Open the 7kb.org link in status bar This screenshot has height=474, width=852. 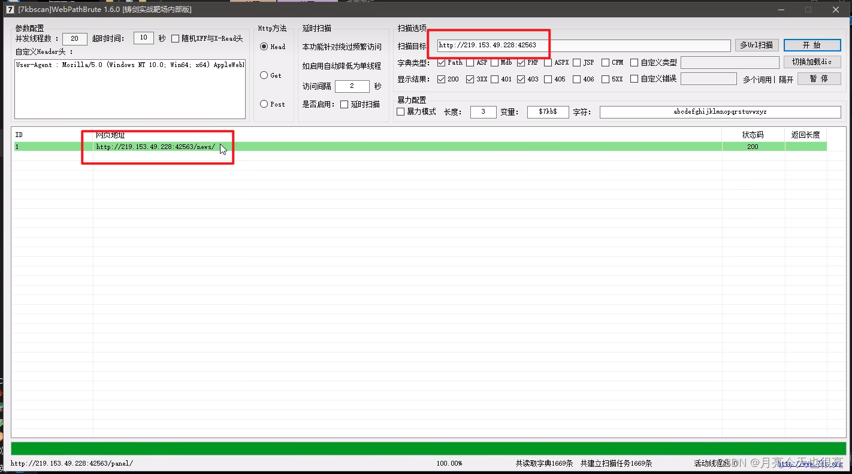[810, 463]
